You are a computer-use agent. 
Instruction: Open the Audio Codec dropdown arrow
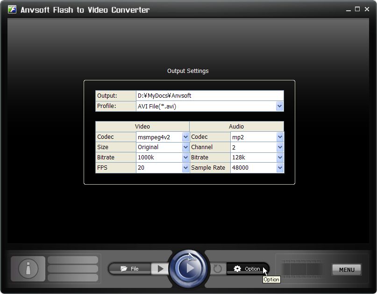coord(280,137)
